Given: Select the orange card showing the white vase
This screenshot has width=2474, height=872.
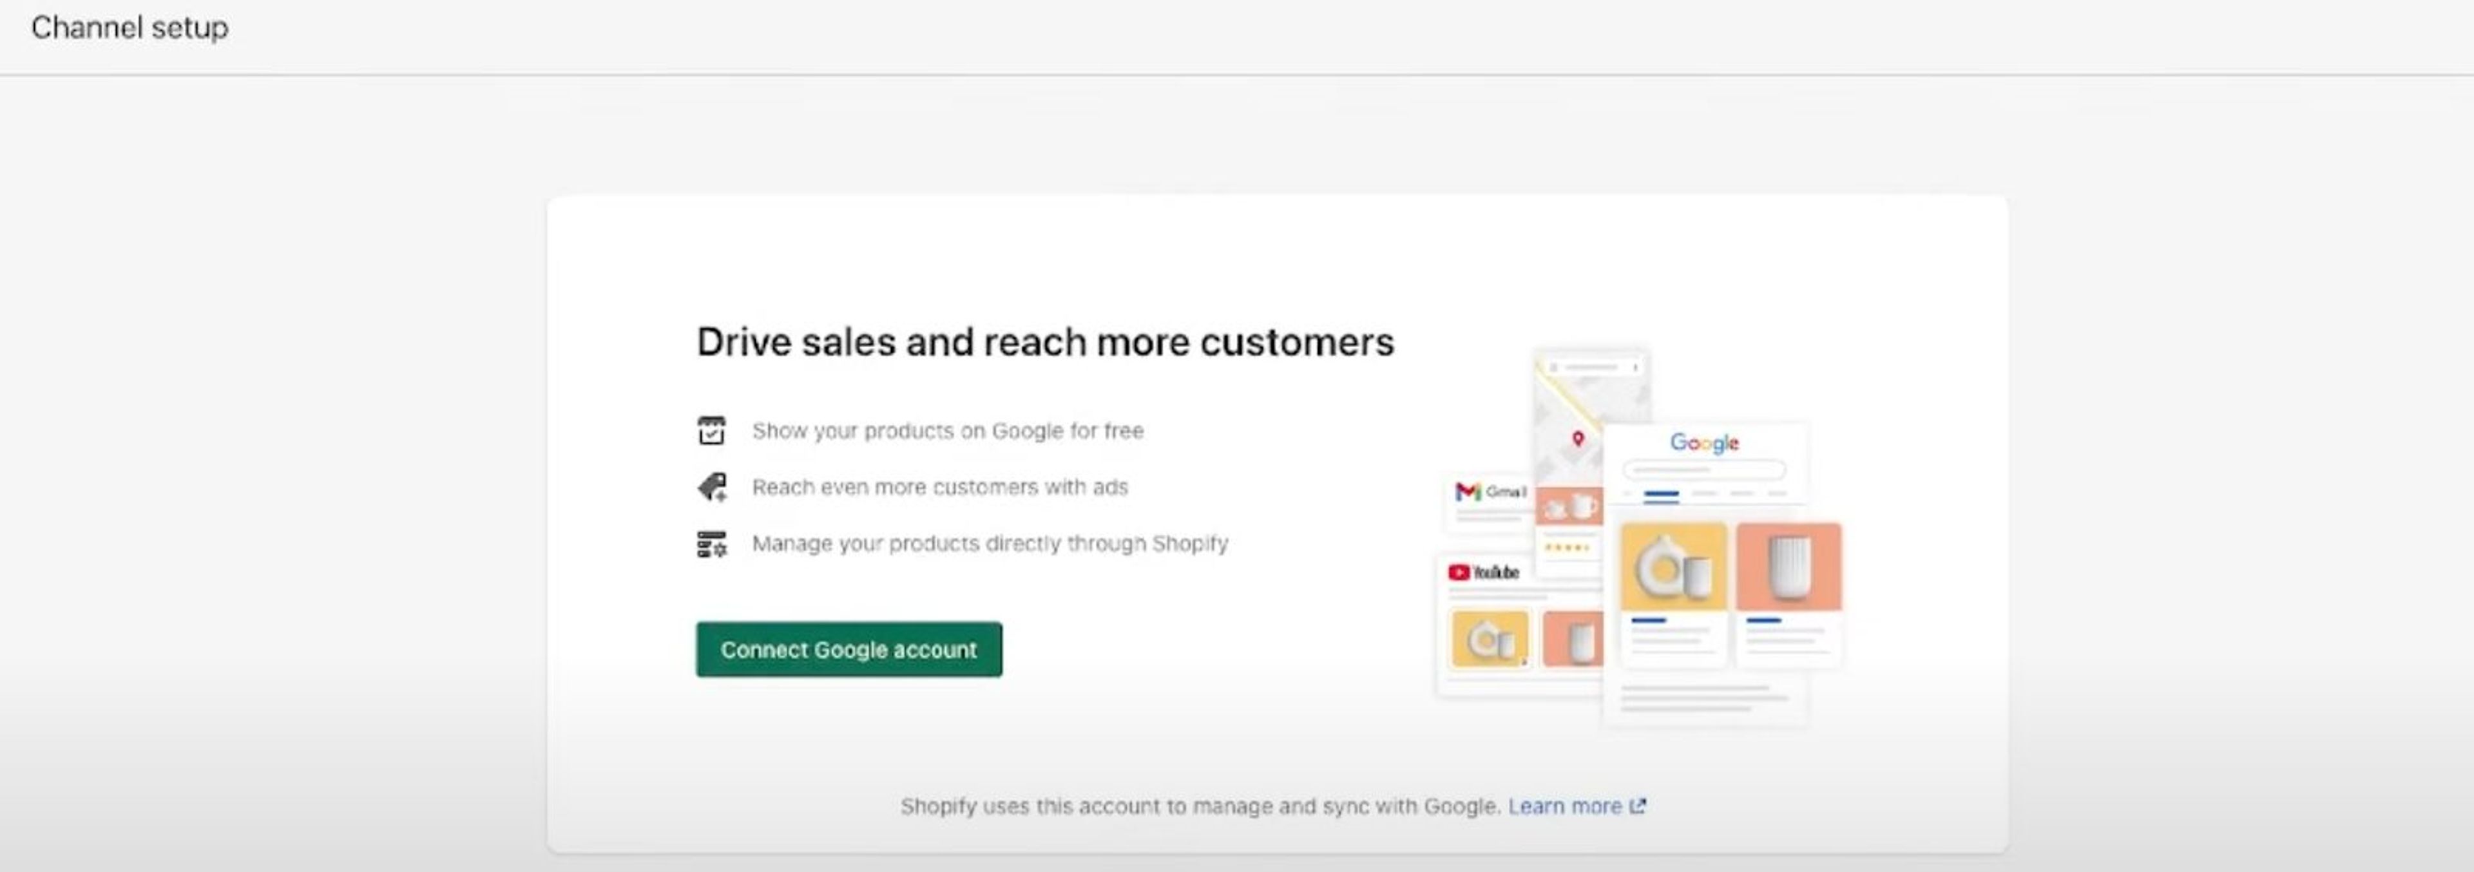Looking at the screenshot, I should click(x=1788, y=564).
